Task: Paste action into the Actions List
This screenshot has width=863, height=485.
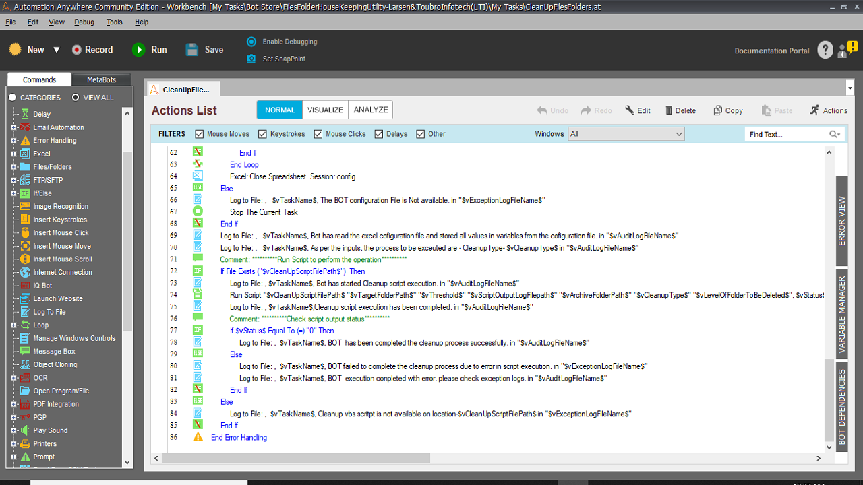Action: click(x=777, y=110)
